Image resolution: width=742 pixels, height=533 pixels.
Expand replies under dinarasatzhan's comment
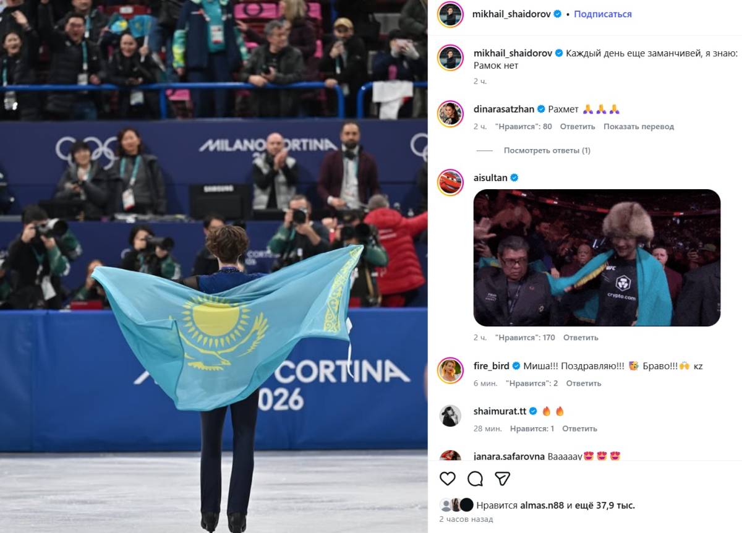(547, 150)
